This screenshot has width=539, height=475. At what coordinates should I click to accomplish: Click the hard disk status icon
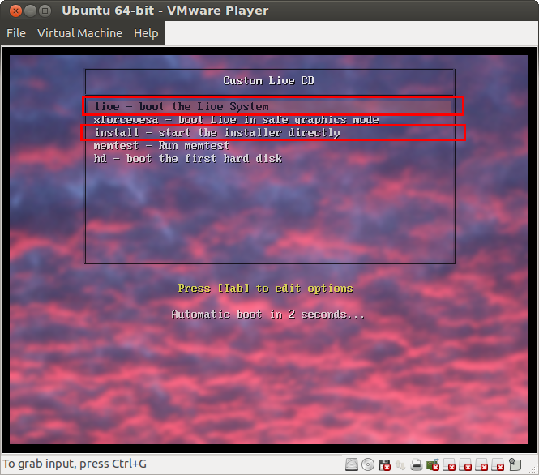(352, 464)
